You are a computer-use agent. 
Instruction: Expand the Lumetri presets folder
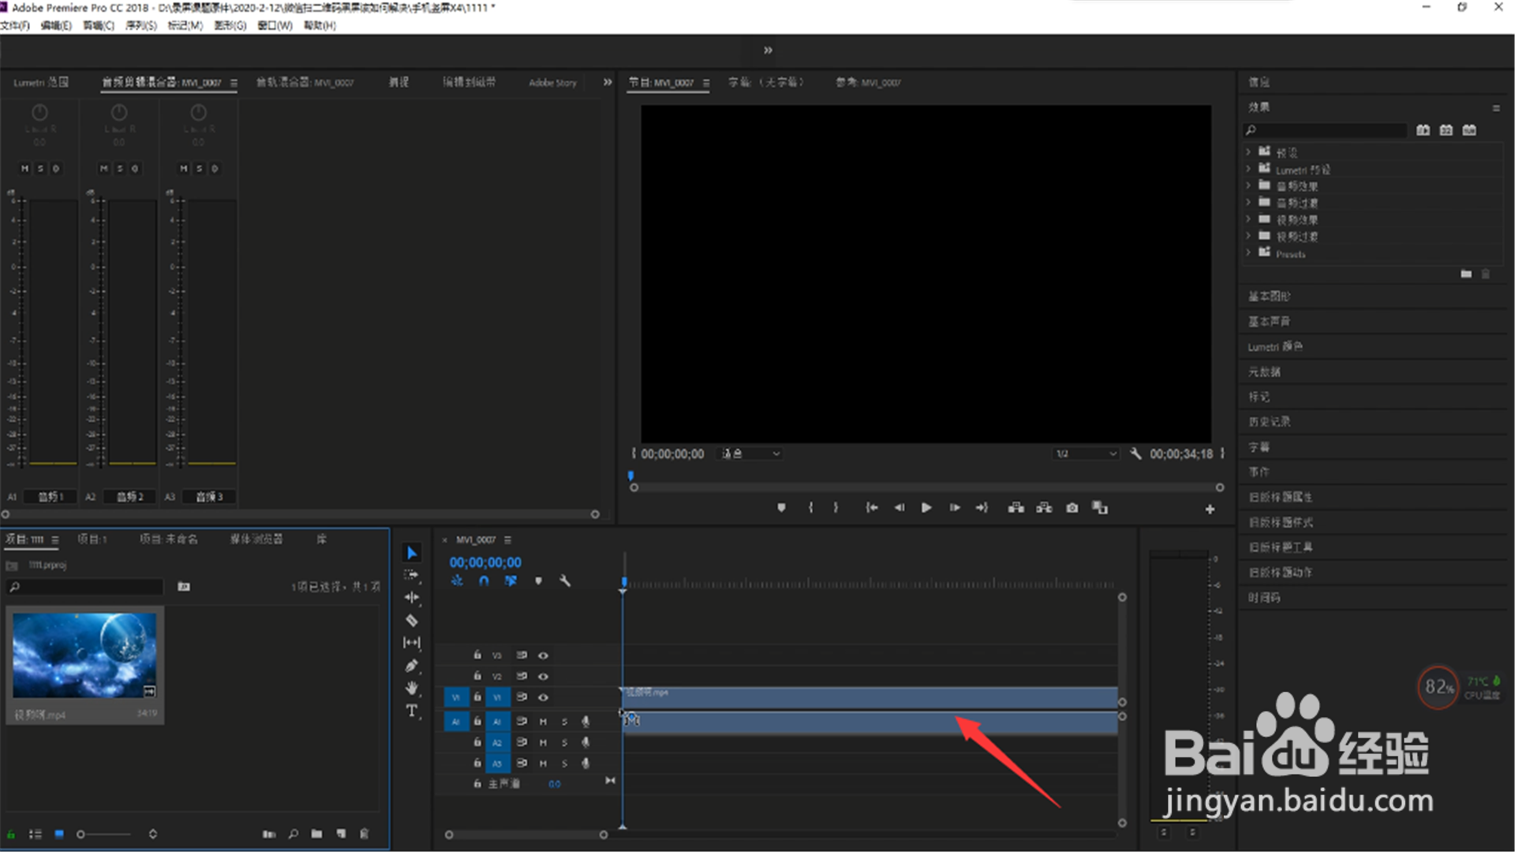tap(1248, 169)
